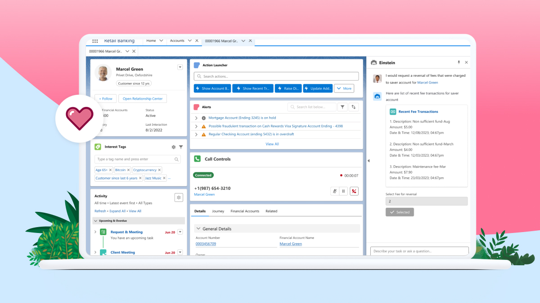Expand the Mortgage Account alert
The height and width of the screenshot is (303, 540).
196,118
